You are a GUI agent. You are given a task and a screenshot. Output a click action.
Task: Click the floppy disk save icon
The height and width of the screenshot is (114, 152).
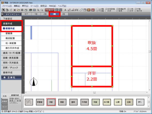pos(22,10)
